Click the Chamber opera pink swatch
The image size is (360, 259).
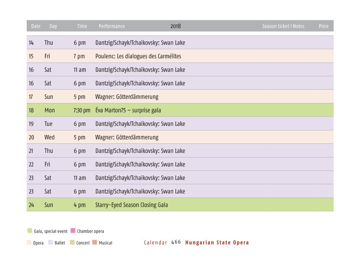(73, 230)
